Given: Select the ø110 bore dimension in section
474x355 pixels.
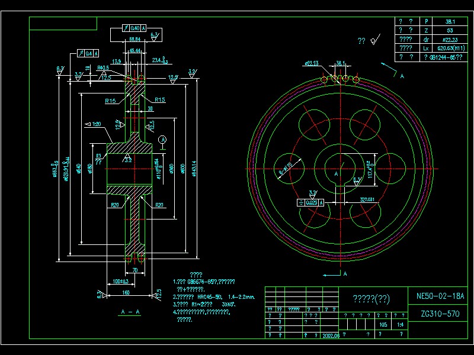Looking at the screenshot, I should (x=158, y=169).
